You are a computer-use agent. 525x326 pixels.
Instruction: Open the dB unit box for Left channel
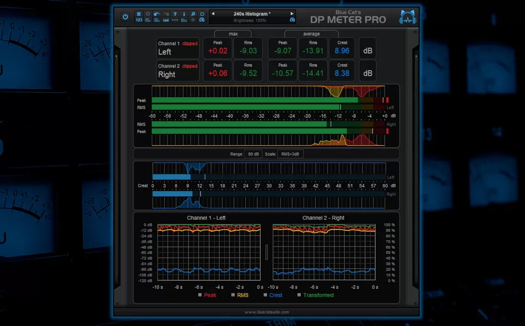tap(367, 49)
